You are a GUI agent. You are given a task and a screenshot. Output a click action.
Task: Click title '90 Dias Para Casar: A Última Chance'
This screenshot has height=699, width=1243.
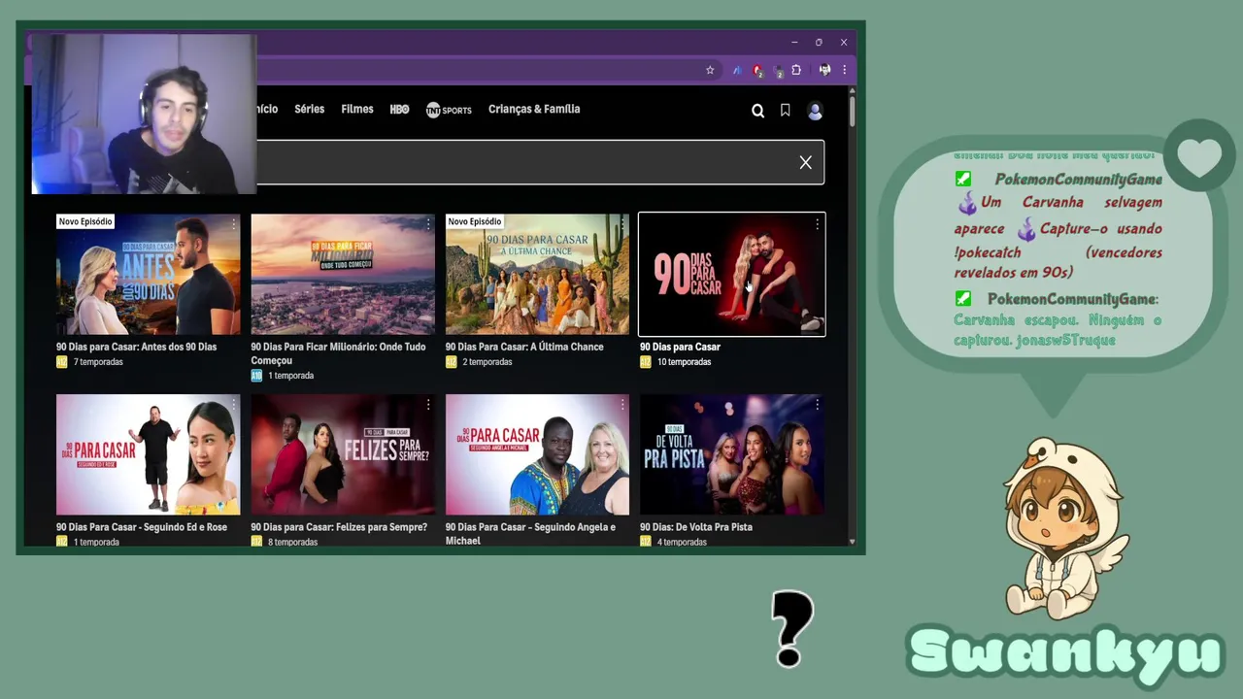coord(524,347)
